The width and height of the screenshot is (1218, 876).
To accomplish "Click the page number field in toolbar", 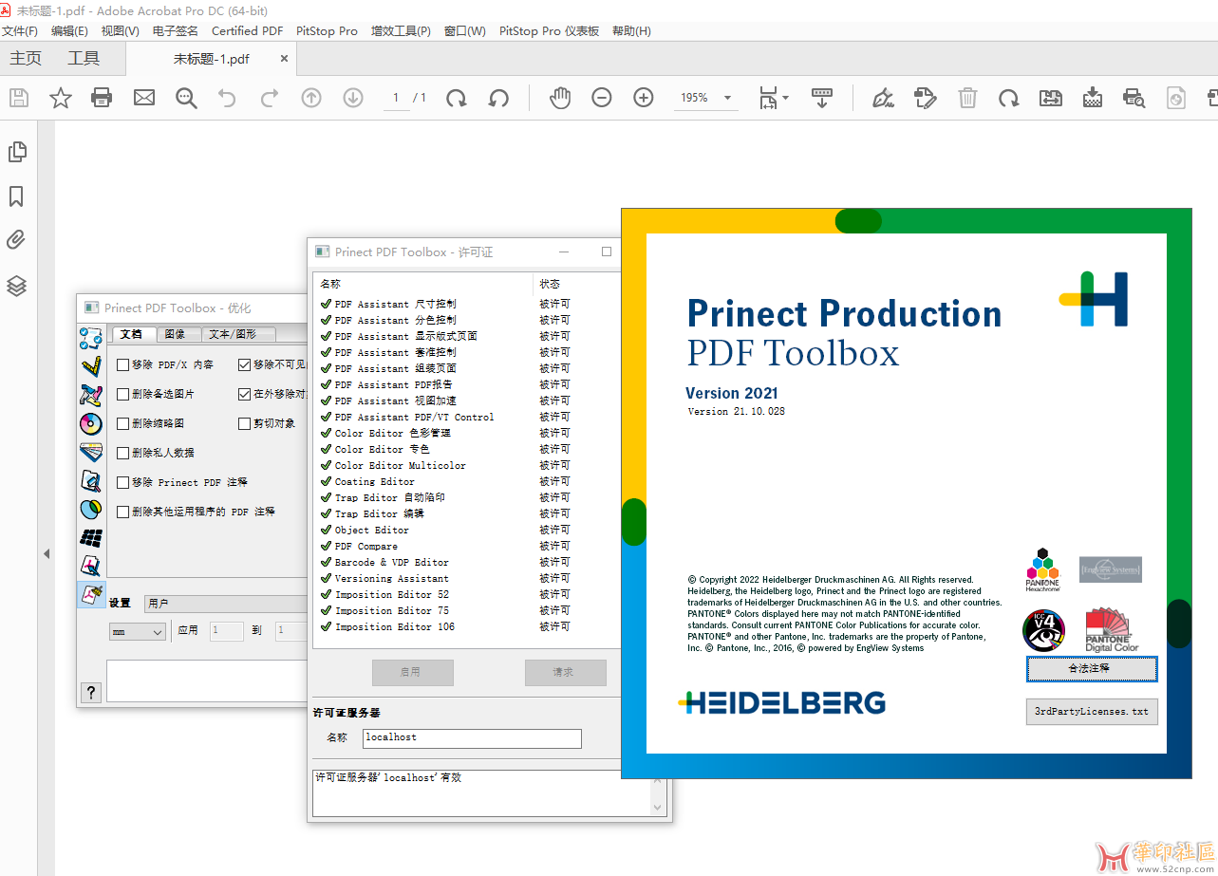I will [397, 98].
